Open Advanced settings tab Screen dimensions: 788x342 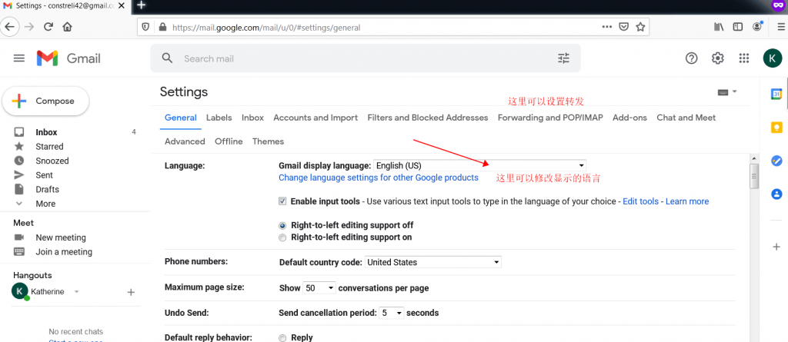point(185,141)
